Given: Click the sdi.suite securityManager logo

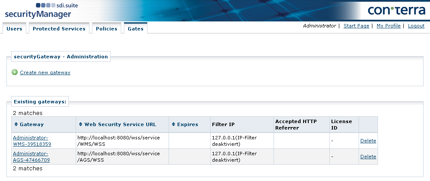Looking at the screenshot, I should click(x=38, y=11).
